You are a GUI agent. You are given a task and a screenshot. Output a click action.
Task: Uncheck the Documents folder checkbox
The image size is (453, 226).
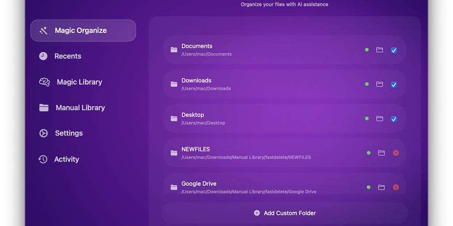[x=394, y=50]
